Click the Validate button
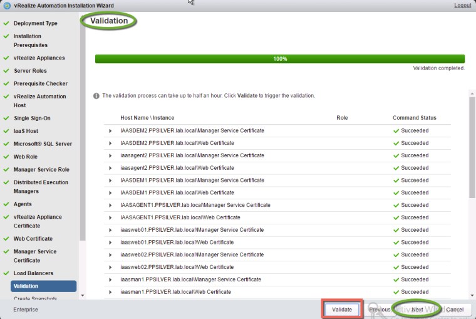476x319 pixels. [x=342, y=309]
